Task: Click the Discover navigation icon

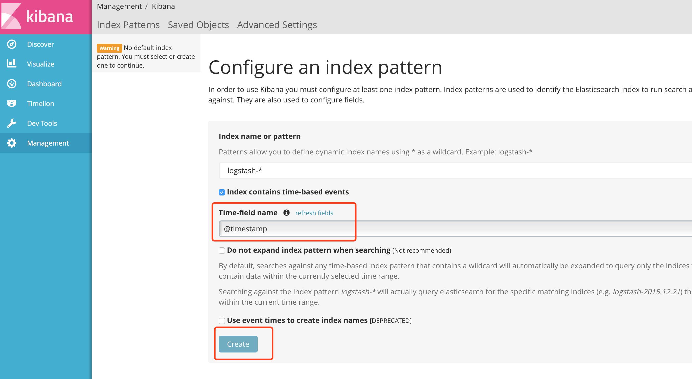Action: coord(12,44)
